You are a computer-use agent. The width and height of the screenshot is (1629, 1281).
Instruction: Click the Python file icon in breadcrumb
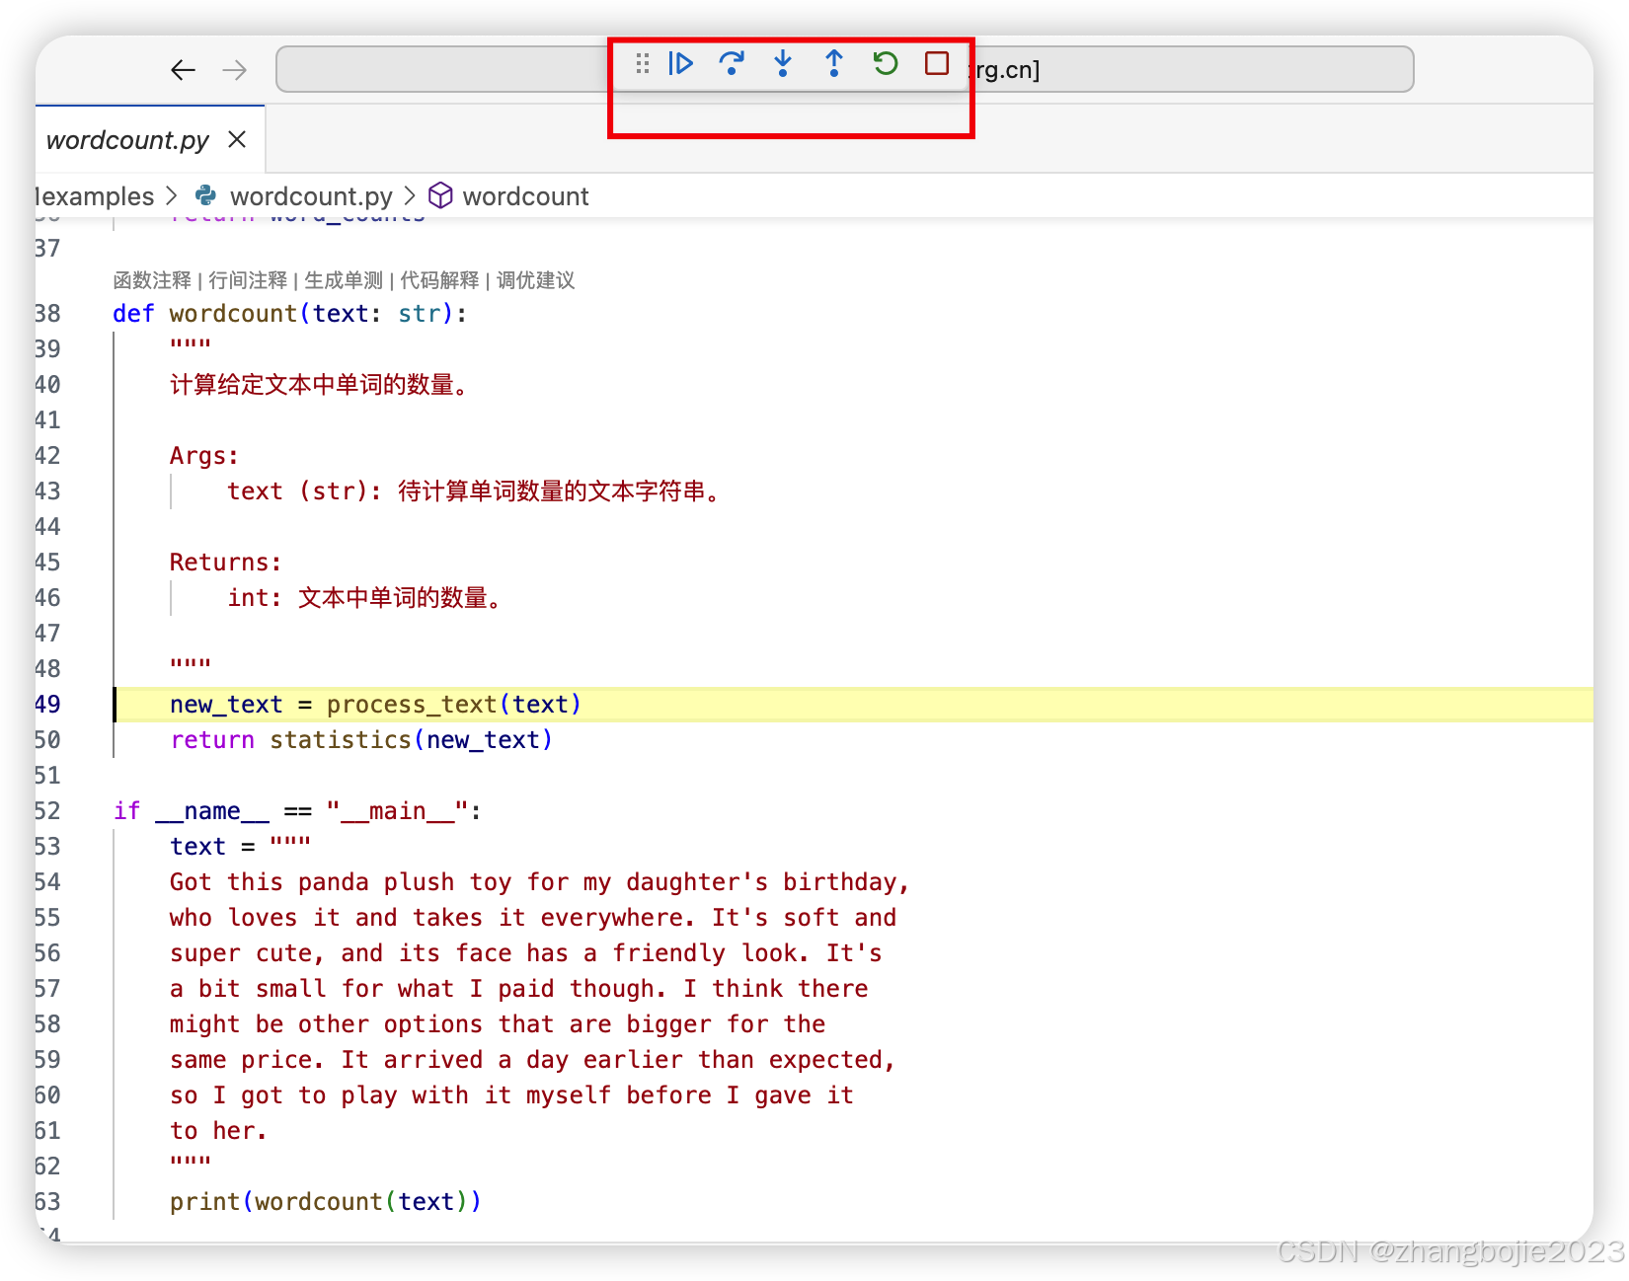205,195
